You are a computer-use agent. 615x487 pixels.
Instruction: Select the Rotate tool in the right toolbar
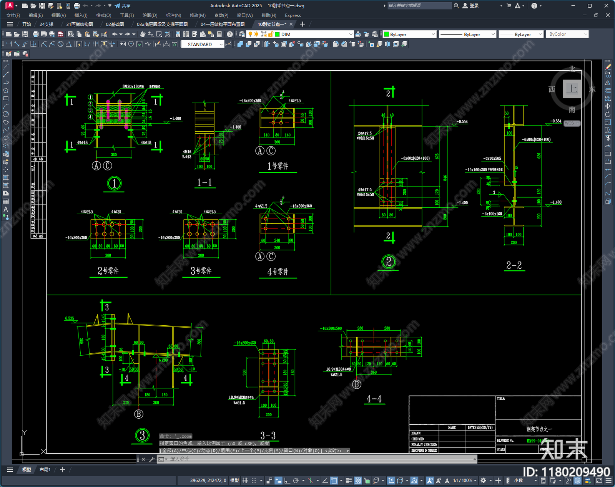point(608,114)
